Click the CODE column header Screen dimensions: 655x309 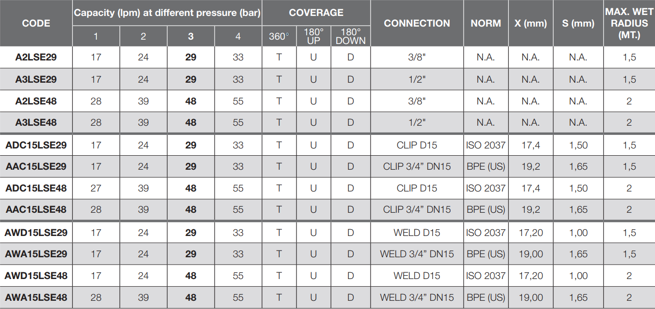pos(36,23)
